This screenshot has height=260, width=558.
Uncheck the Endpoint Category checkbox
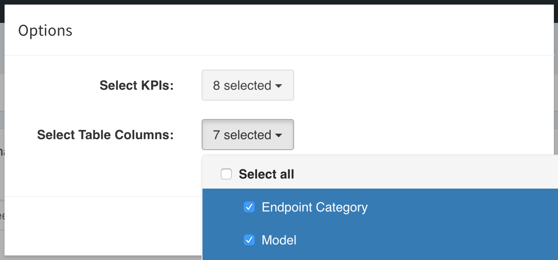pyautogui.click(x=249, y=207)
